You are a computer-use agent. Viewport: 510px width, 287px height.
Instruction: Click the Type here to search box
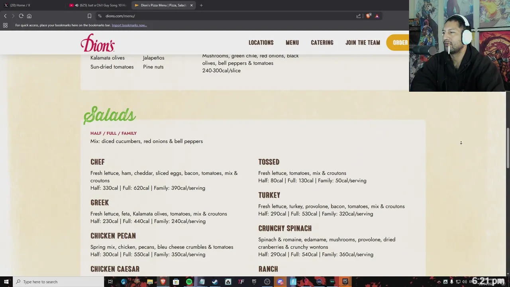(x=59, y=282)
